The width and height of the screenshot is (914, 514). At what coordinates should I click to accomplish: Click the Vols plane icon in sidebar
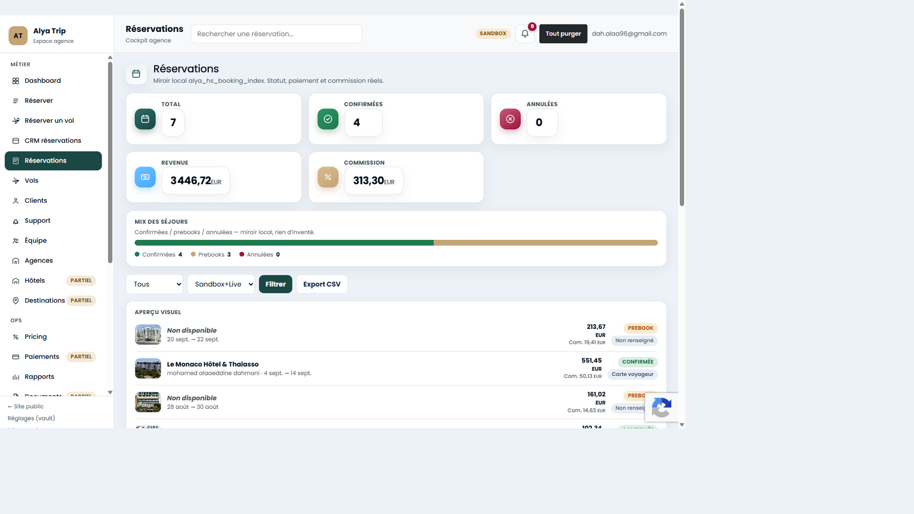pos(16,181)
